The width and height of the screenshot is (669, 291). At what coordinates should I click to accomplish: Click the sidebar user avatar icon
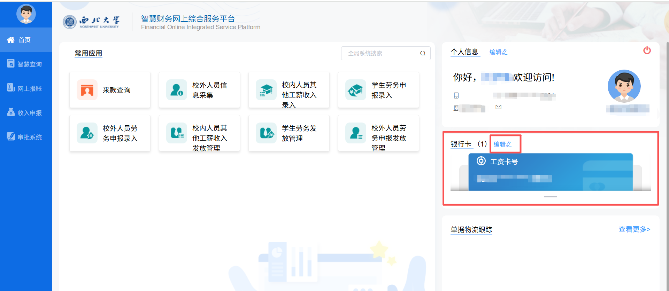click(26, 14)
